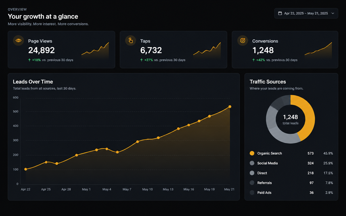Click the Direct legend color swatch
The width and height of the screenshot is (346, 216).
pos(252,173)
